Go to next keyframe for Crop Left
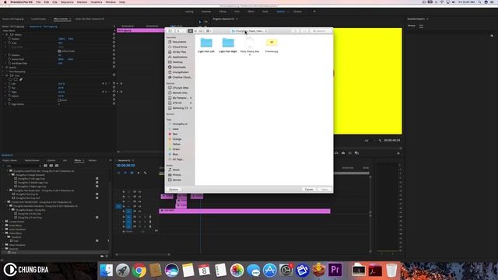The width and height of the screenshot is (498, 280). [x=109, y=83]
